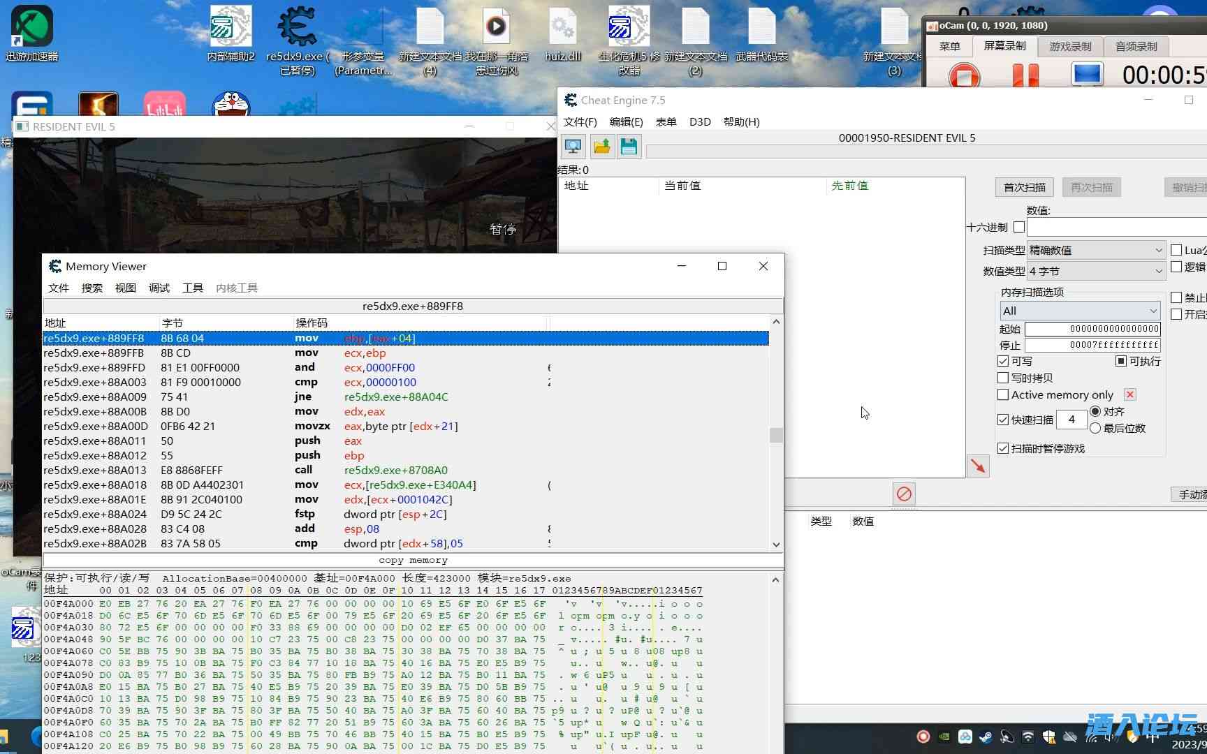The width and height of the screenshot is (1207, 754).
Task: Select the 最后位数 radio button
Action: click(x=1095, y=428)
